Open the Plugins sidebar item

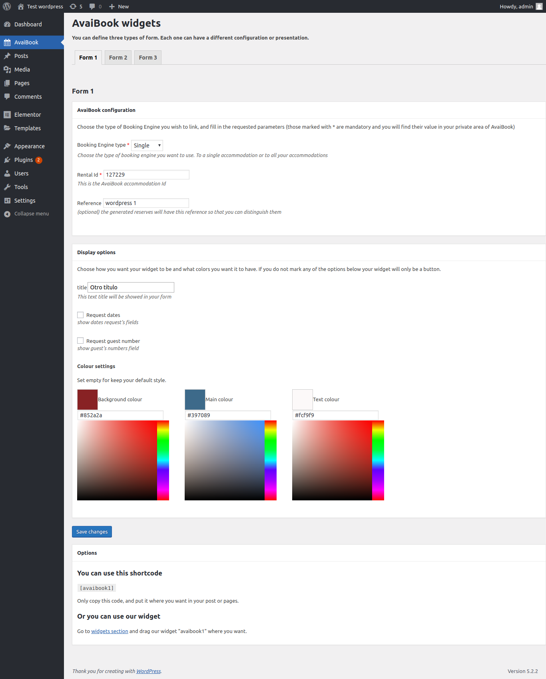tap(24, 160)
